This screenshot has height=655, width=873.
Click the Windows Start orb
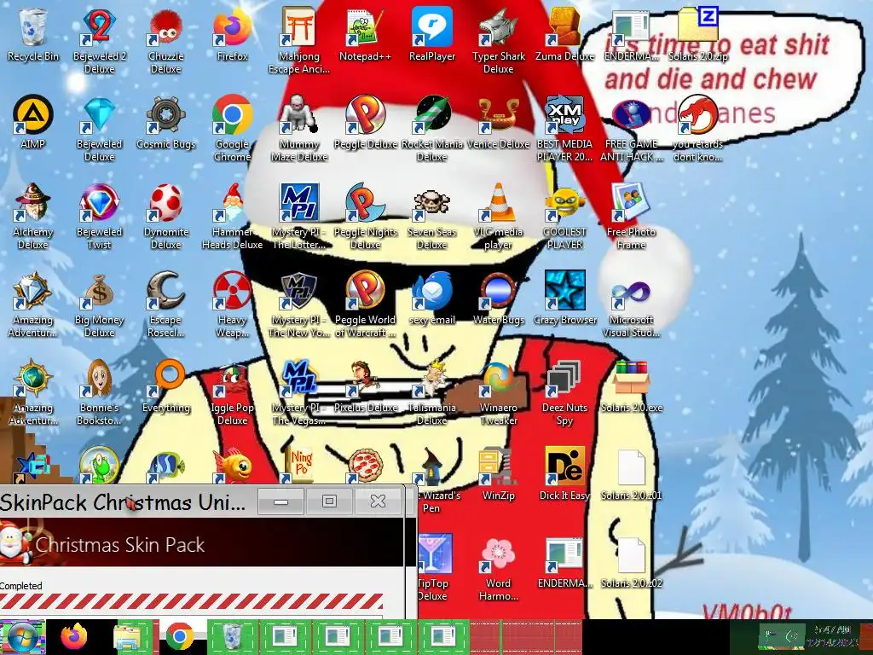point(23,637)
